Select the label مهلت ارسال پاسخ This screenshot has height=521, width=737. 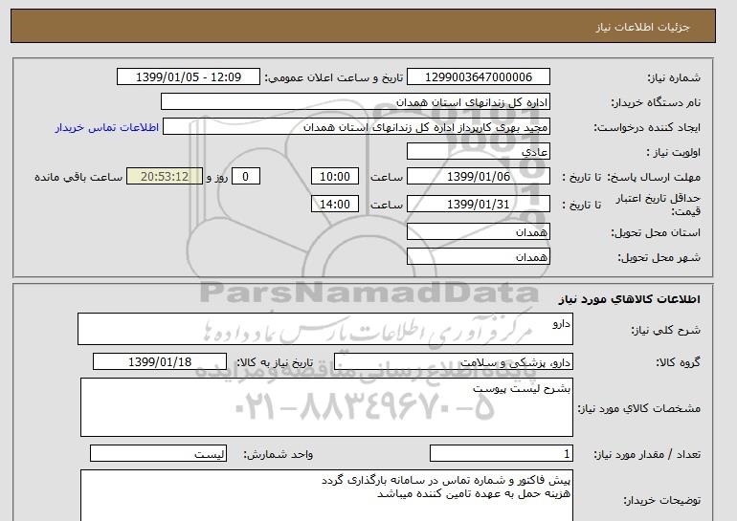pos(654,177)
